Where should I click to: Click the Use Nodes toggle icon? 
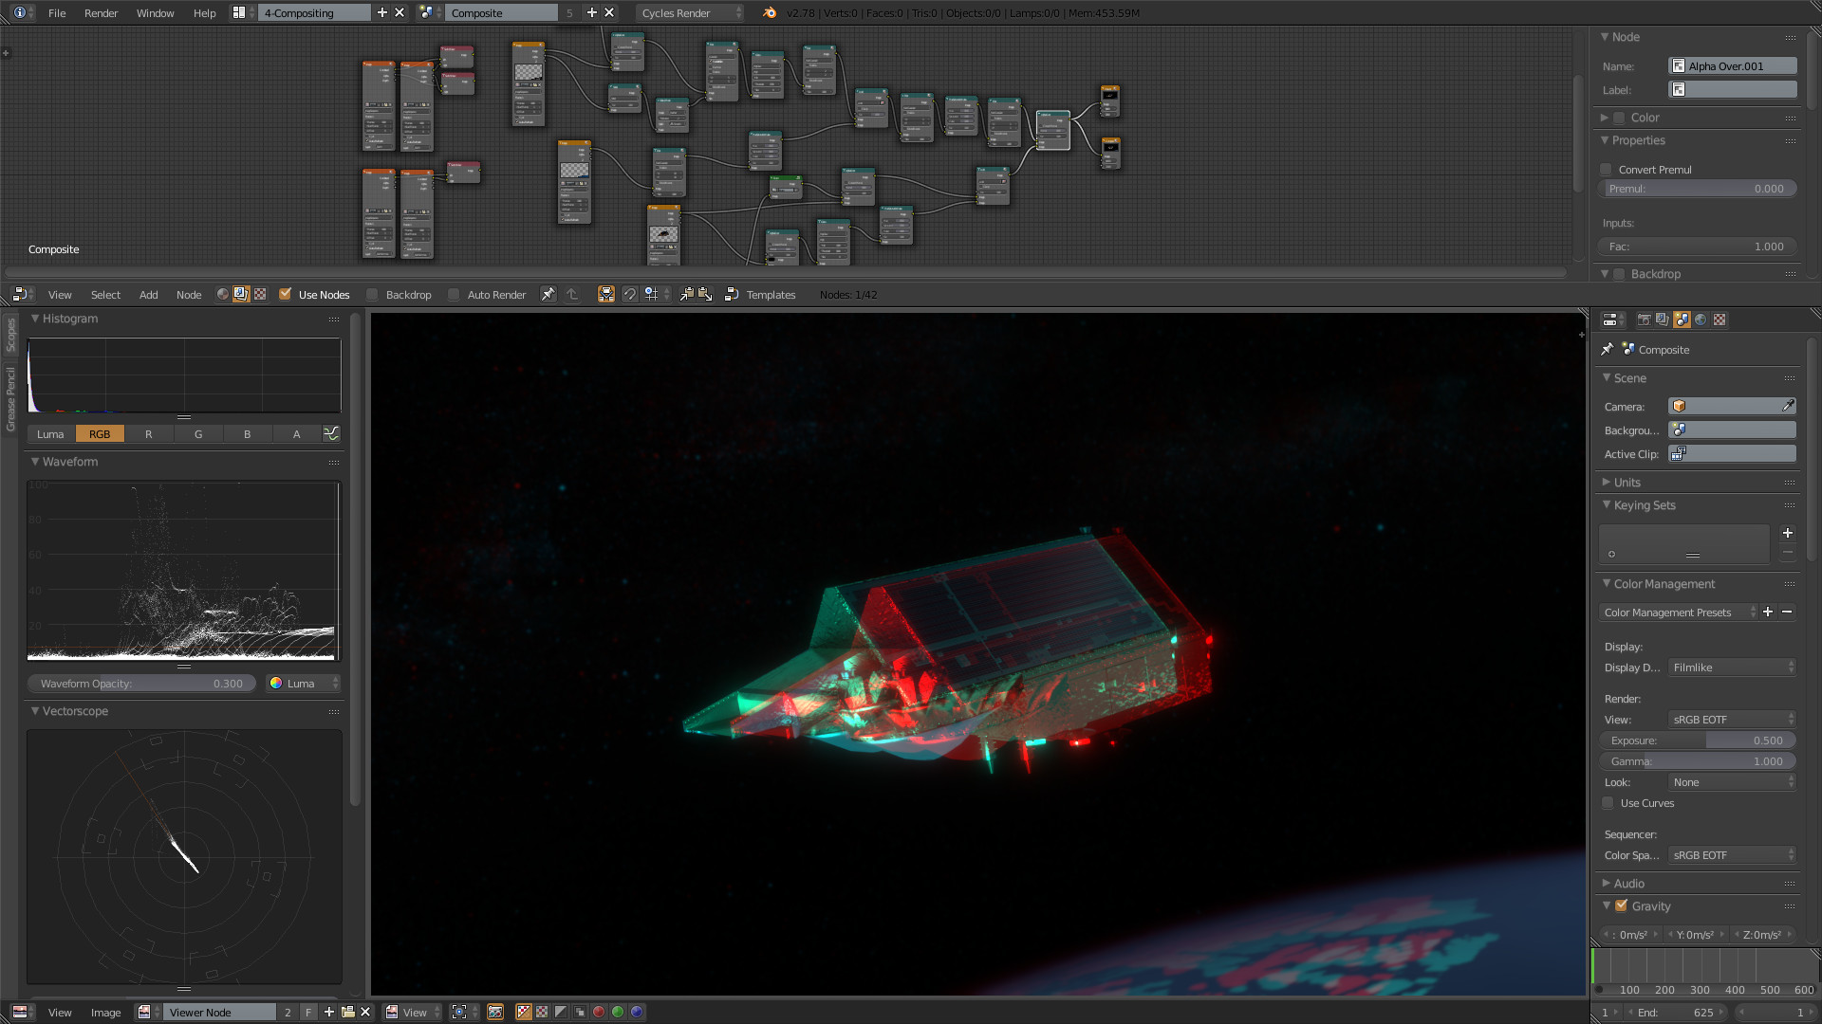click(x=286, y=294)
